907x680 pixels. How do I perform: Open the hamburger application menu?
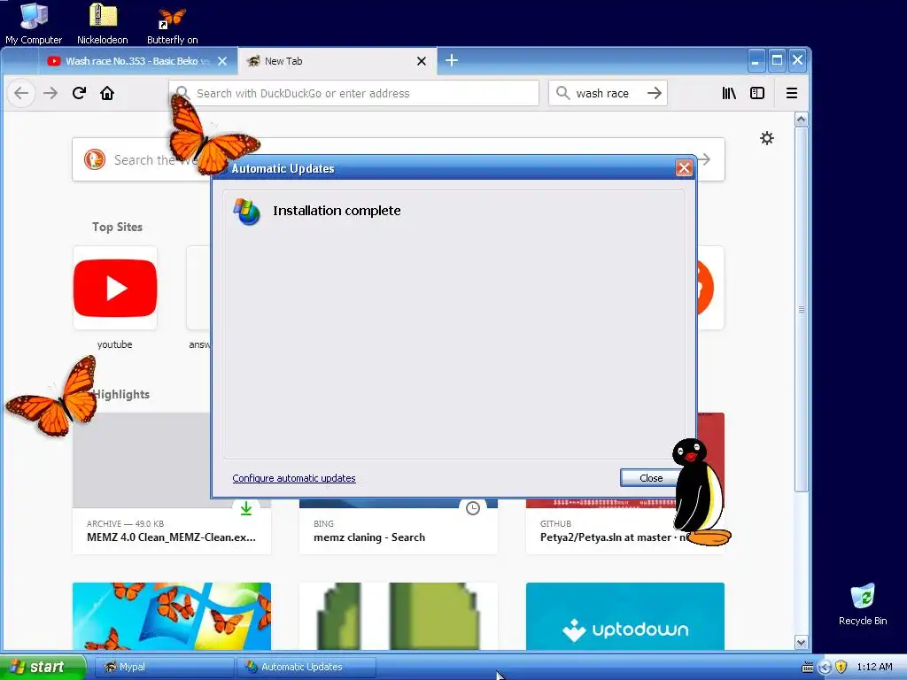coord(792,93)
